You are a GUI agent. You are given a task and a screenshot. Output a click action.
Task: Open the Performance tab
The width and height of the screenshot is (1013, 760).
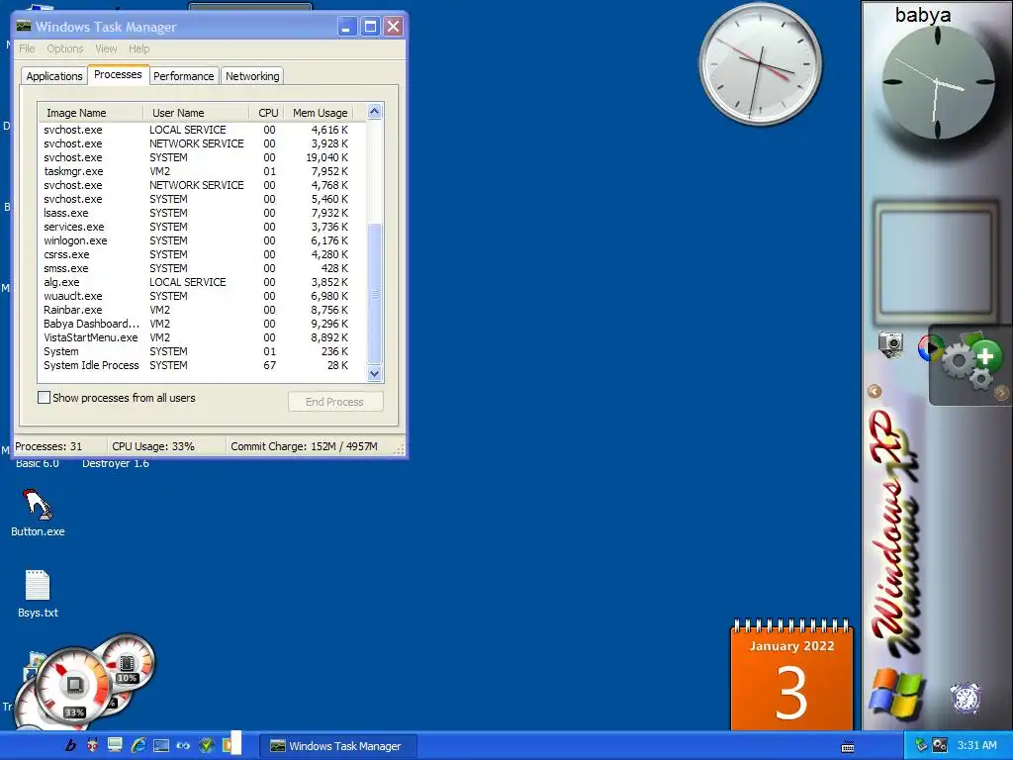pos(183,75)
